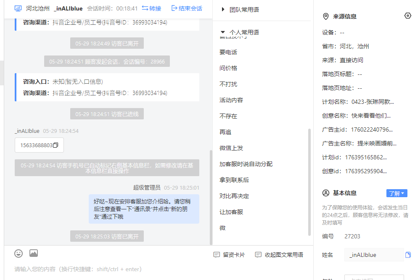Click the system notice 顾客发起会话，会话编号：28966

click(107, 61)
